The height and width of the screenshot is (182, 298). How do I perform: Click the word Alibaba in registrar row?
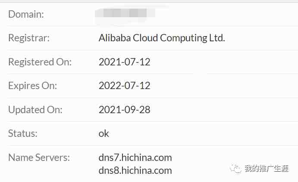(115, 38)
